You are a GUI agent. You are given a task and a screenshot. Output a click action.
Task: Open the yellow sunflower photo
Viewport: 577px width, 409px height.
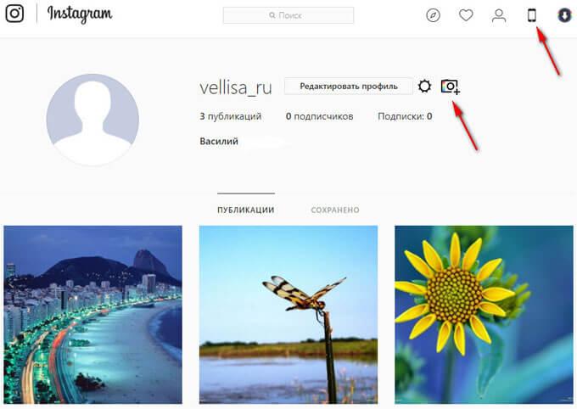coord(484,315)
